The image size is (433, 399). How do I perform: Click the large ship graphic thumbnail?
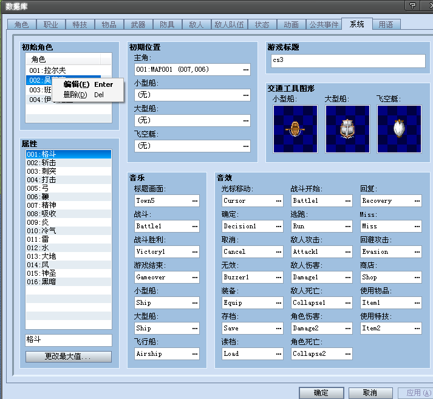pos(347,129)
